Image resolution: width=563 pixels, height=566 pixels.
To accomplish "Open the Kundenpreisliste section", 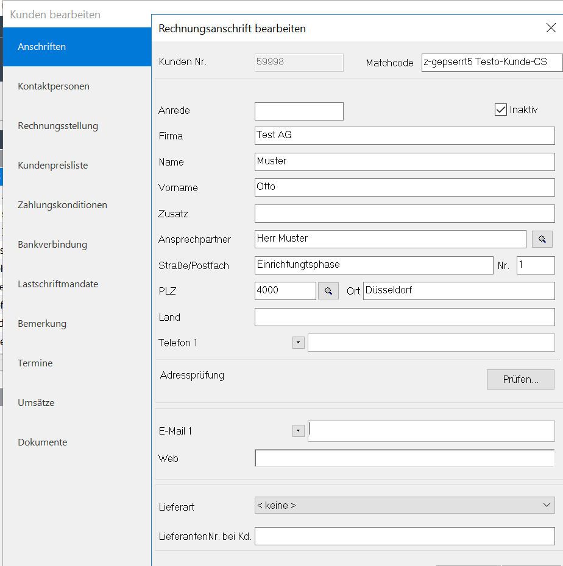I will [53, 166].
